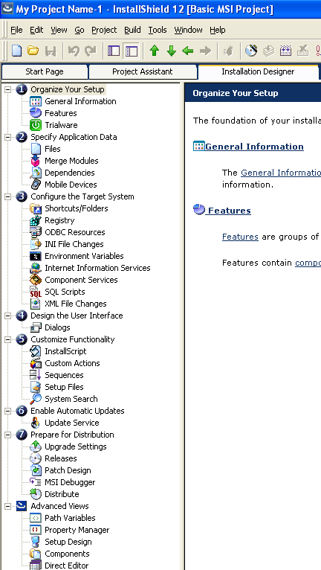Viewport: 321px width, 570px height.
Task: Collapse the Prepare for Distribution node
Action: pyautogui.click(x=7, y=435)
